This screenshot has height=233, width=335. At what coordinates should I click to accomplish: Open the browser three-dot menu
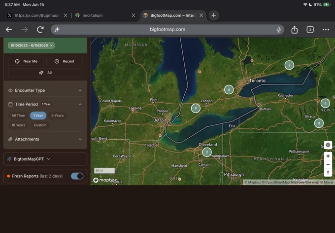tap(326, 30)
